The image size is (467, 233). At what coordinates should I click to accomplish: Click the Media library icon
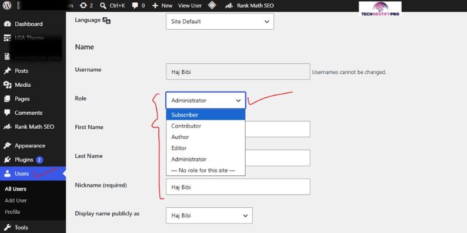tap(7, 84)
